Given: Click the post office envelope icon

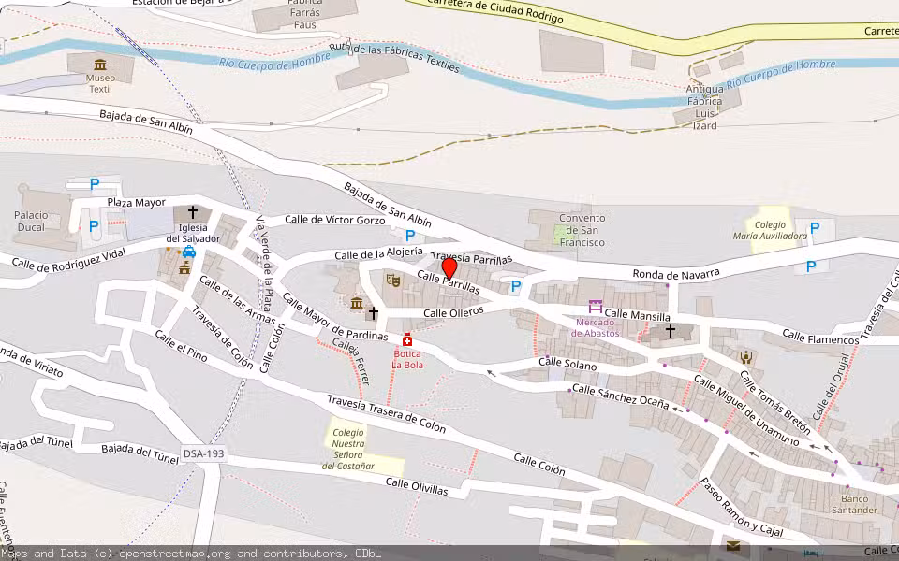Looking at the screenshot, I should coord(733,545).
